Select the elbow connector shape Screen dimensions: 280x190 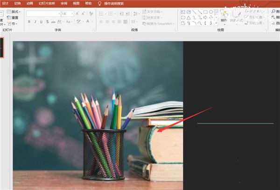(x=194, y=18)
